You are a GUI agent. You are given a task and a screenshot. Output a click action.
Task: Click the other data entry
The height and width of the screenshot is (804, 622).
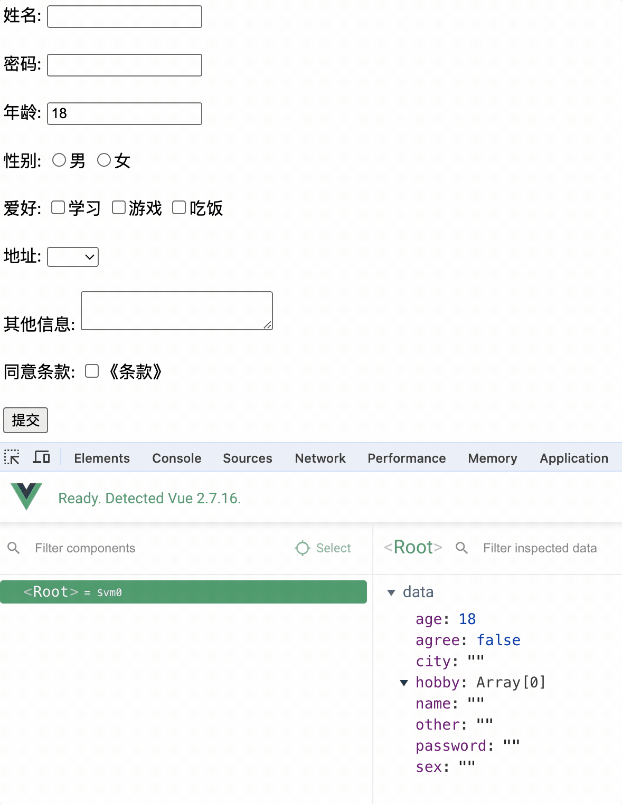pyautogui.click(x=454, y=724)
